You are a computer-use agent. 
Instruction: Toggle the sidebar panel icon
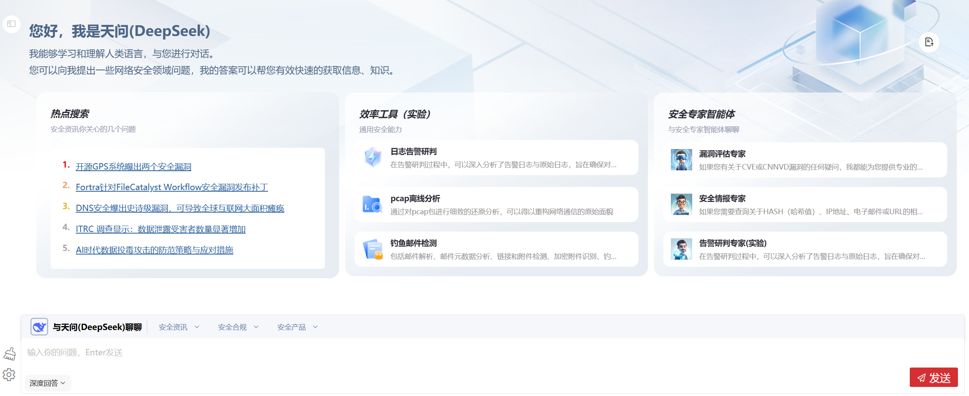coord(11,24)
